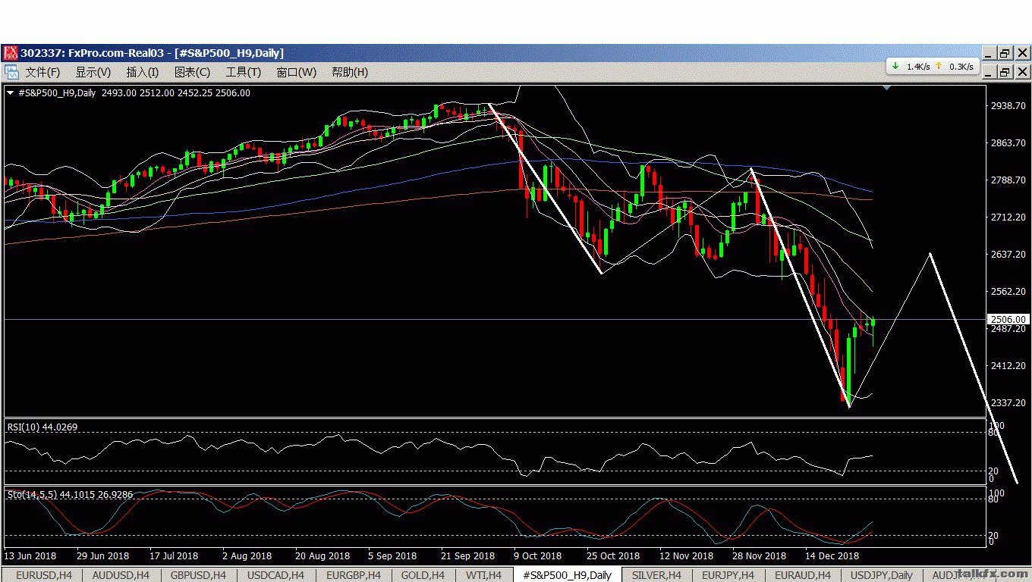1032x582 pixels.
Task: Click the 2938.70 price axis label
Action: tap(1008, 106)
